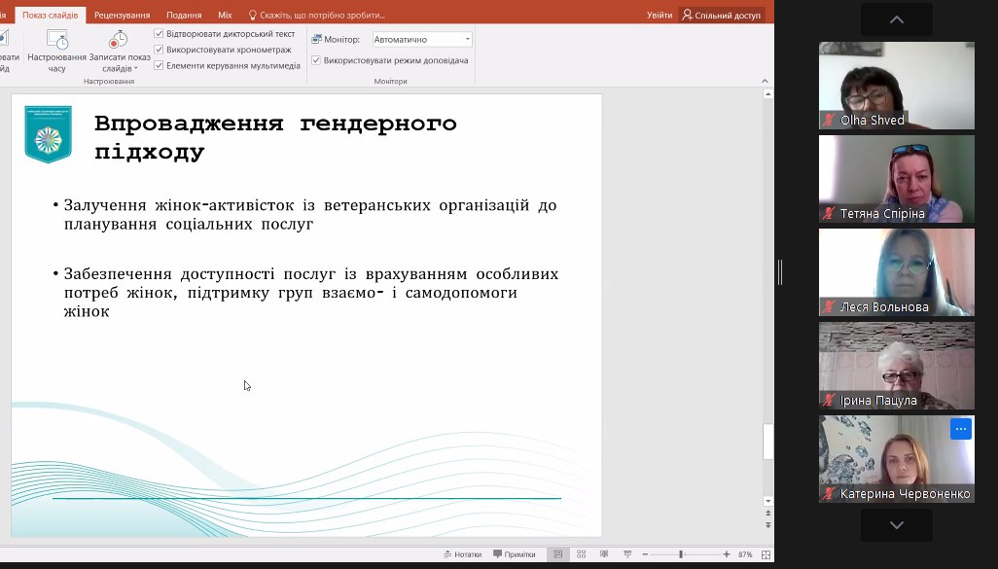Viewport: 998px width, 569px height.
Task: Open Reading view from status bar
Action: (603, 554)
